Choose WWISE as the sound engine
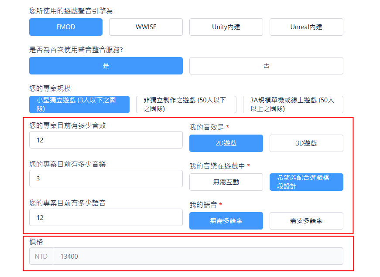 [146, 27]
